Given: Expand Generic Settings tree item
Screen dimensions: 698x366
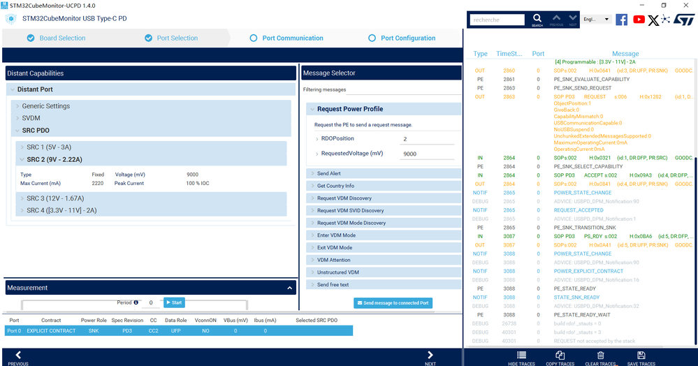Looking at the screenshot, I should click(x=17, y=106).
